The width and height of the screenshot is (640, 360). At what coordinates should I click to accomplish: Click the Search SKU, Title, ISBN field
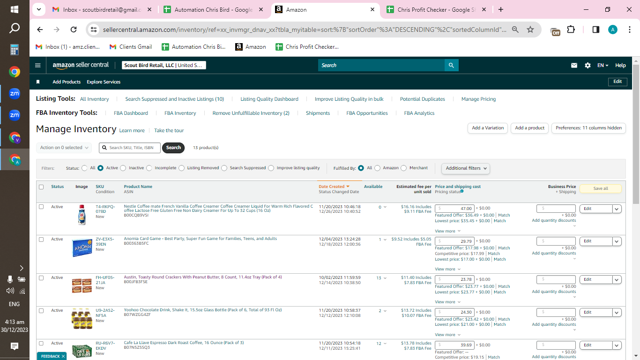point(130,148)
